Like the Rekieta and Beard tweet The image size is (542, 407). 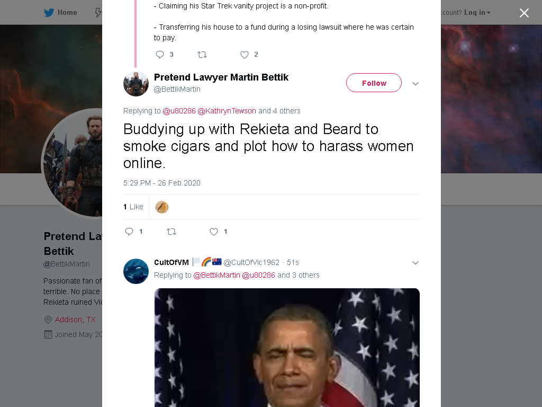(214, 232)
